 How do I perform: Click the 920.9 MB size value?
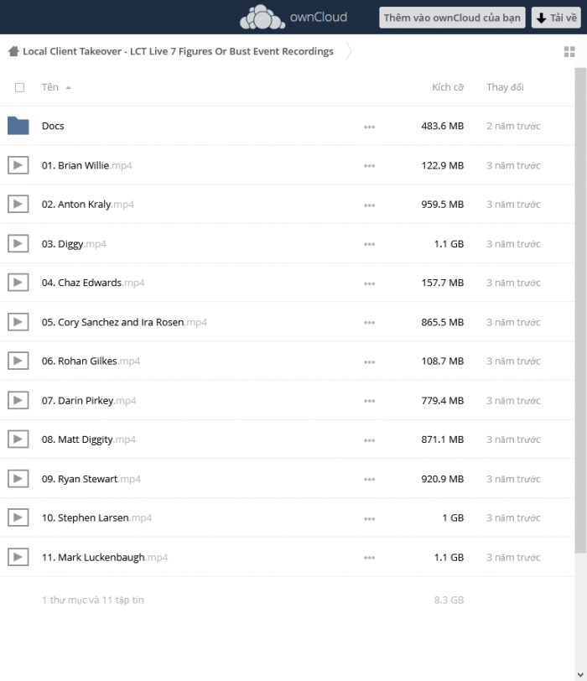click(443, 479)
